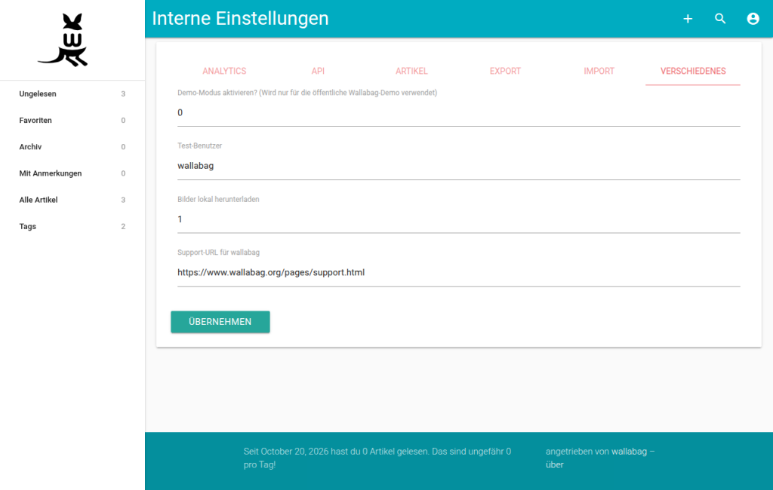This screenshot has height=490, width=773.
Task: Open the Export settings tab
Action: point(505,71)
